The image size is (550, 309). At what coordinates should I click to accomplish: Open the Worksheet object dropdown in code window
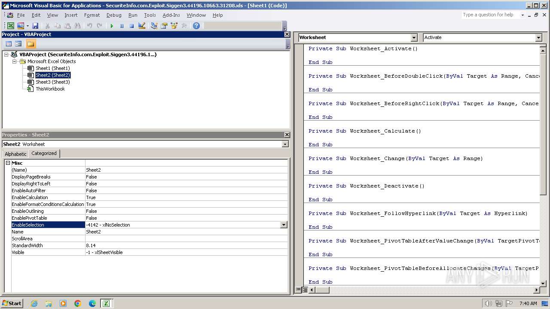414,38
